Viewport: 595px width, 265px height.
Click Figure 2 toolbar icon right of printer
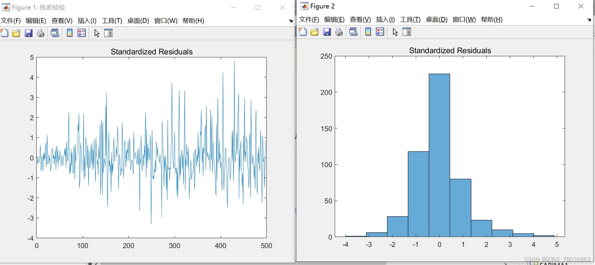[x=353, y=32]
